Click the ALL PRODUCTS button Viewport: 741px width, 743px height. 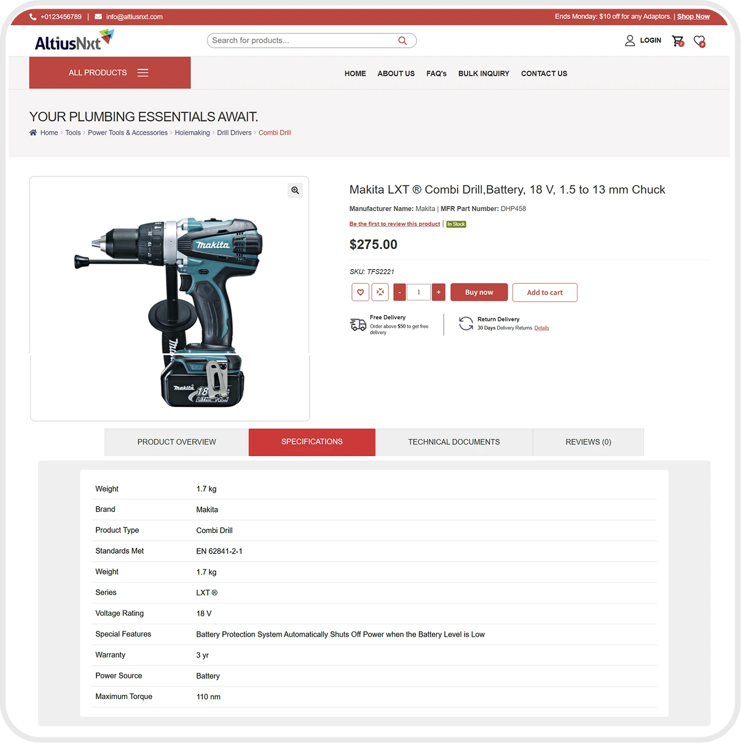[x=110, y=73]
